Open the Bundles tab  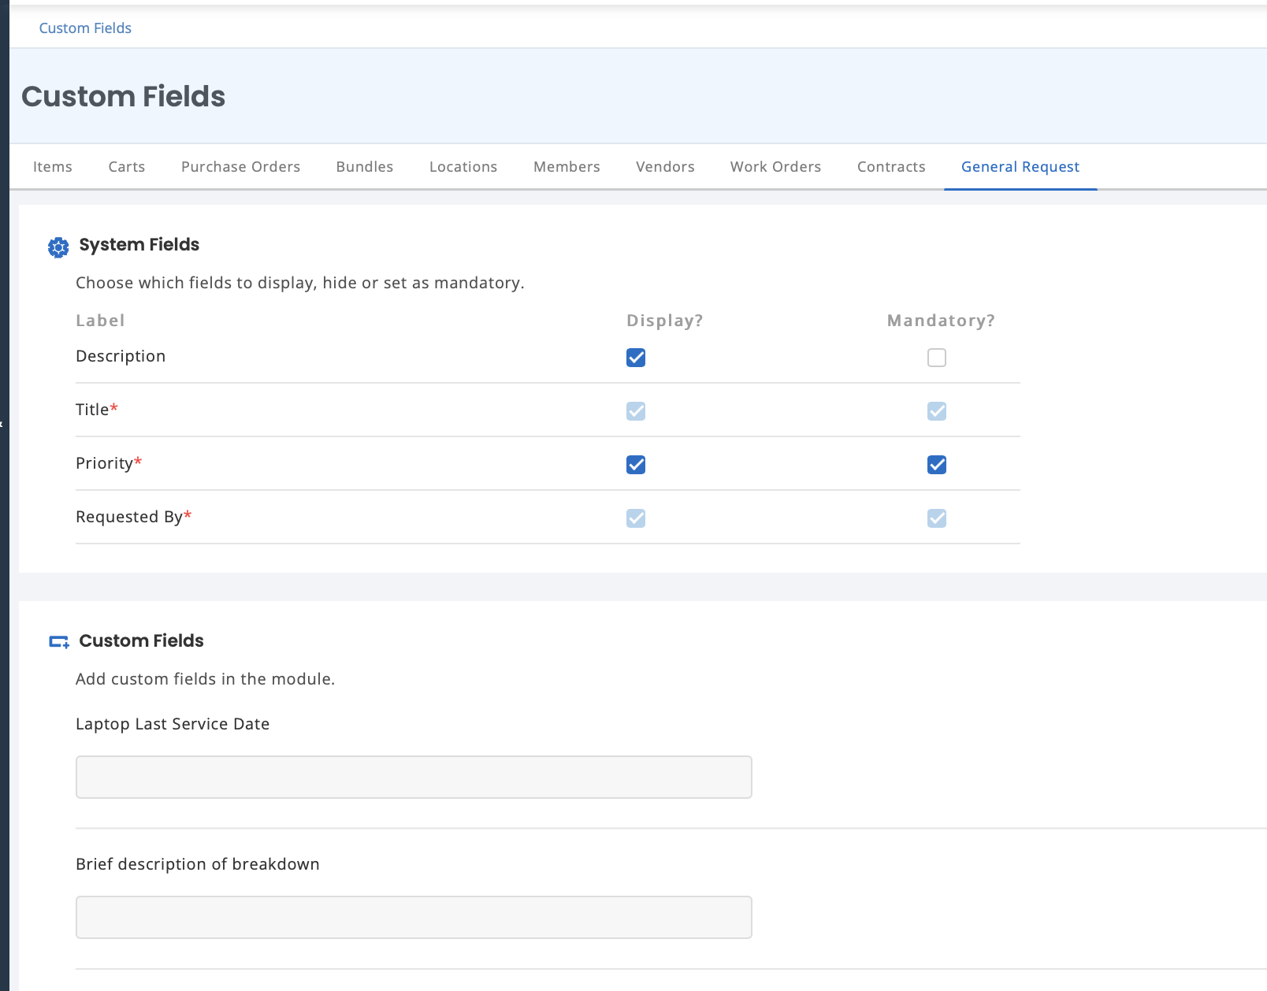pos(364,166)
